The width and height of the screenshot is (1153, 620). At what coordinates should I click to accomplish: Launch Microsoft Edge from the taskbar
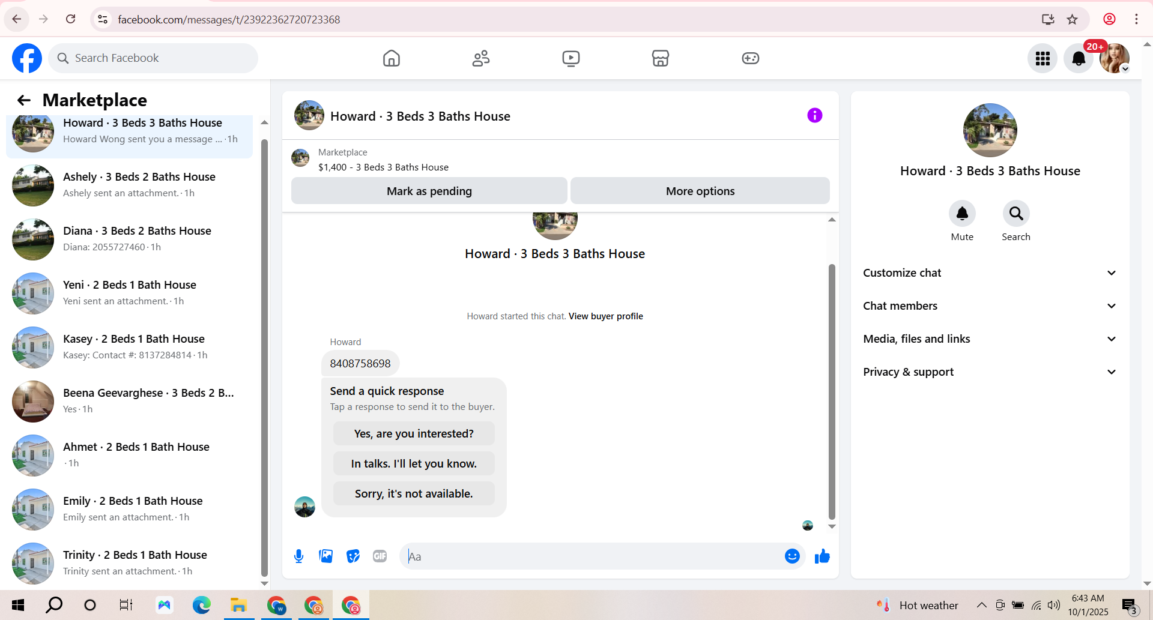coord(201,605)
